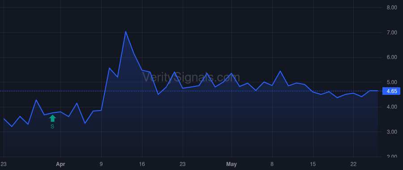The height and width of the screenshot is (170, 403).
Task: Click the 9 date axis label
Action: [101, 164]
